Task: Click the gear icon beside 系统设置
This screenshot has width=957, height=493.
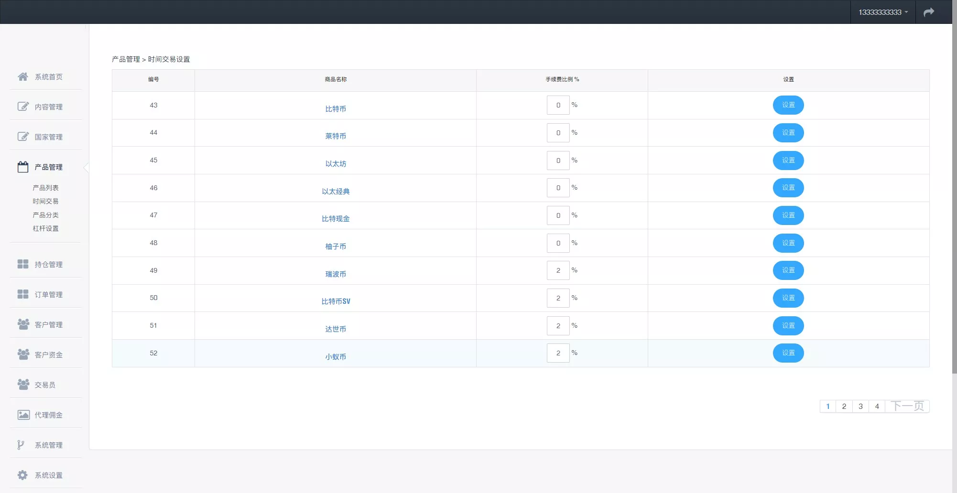Action: (22, 475)
